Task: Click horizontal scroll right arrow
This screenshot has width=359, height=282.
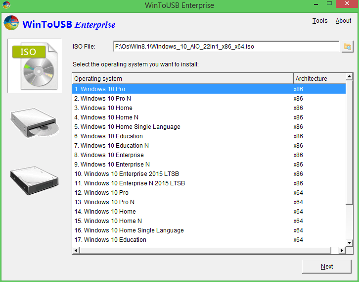Action: 342,250
